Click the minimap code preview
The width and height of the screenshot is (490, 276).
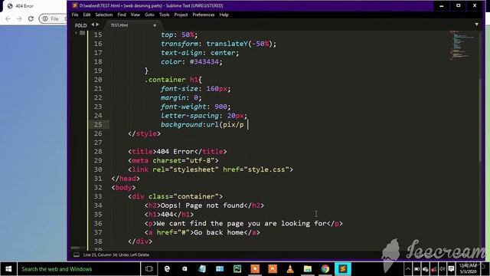click(461, 44)
